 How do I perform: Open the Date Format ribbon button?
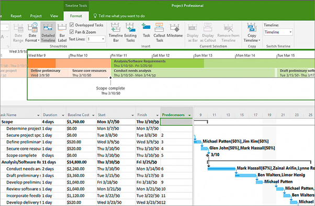[x=32, y=32]
